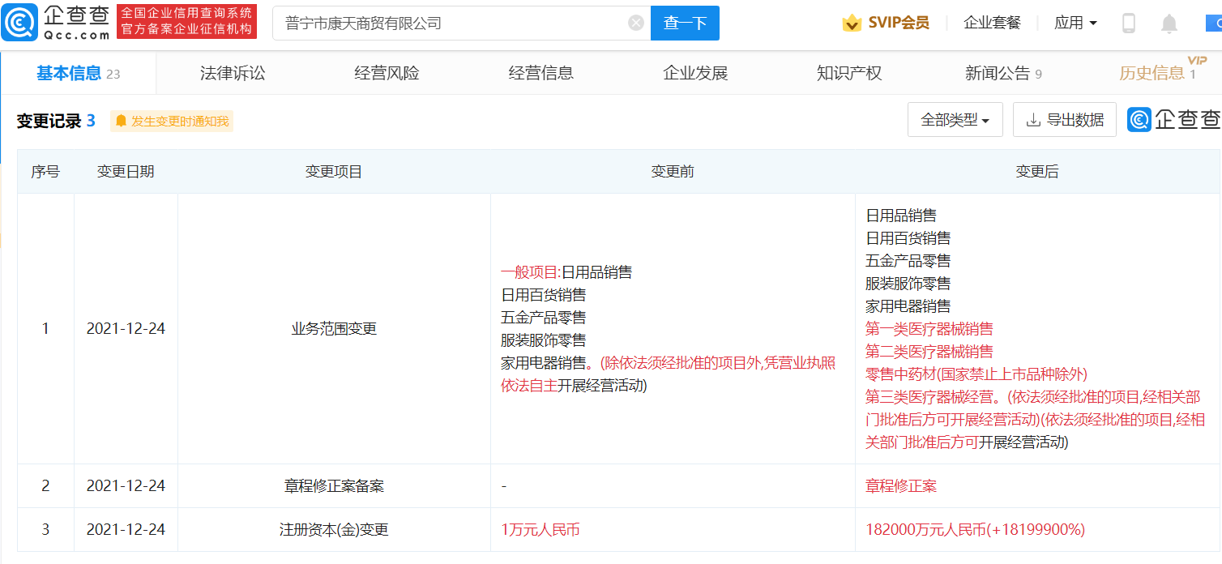Viewport: 1222px width, 564px height.
Task: Open the 应用 dropdown menu
Action: (1075, 23)
